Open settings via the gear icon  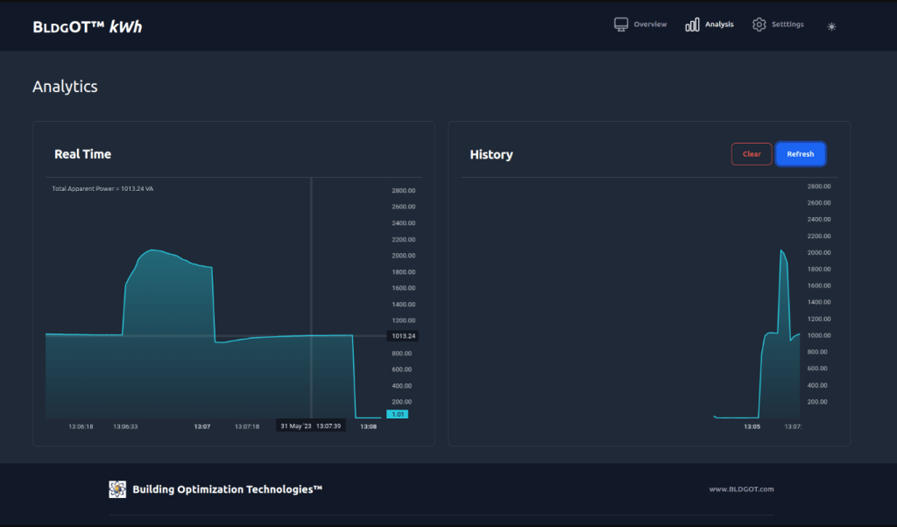759,25
